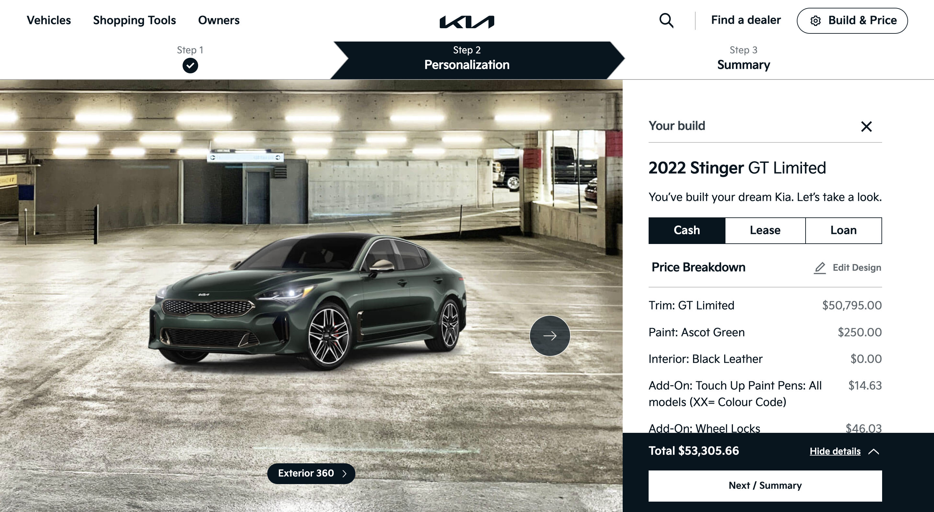
Task: Open the Vehicles menu
Action: 49,20
